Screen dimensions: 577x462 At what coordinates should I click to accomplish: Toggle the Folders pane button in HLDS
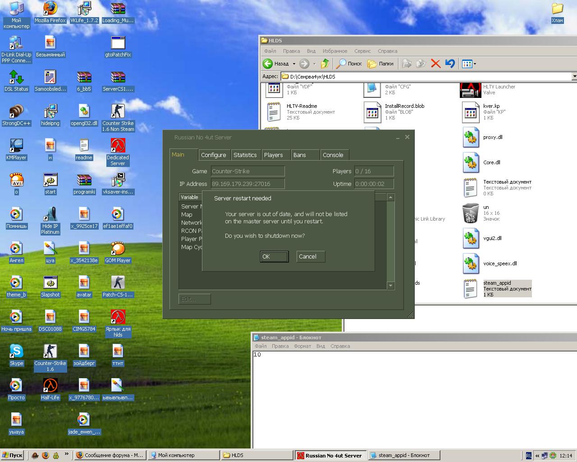click(381, 64)
